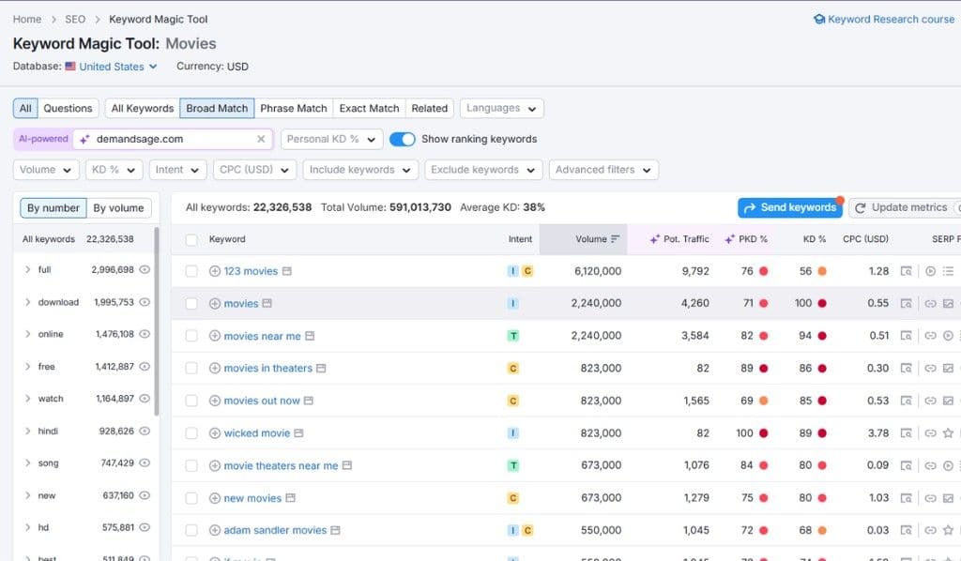
Task: Open SERP analysis icon for 'new movies' row
Action: [906, 498]
